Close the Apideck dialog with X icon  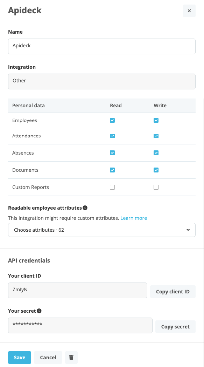pyautogui.click(x=189, y=11)
